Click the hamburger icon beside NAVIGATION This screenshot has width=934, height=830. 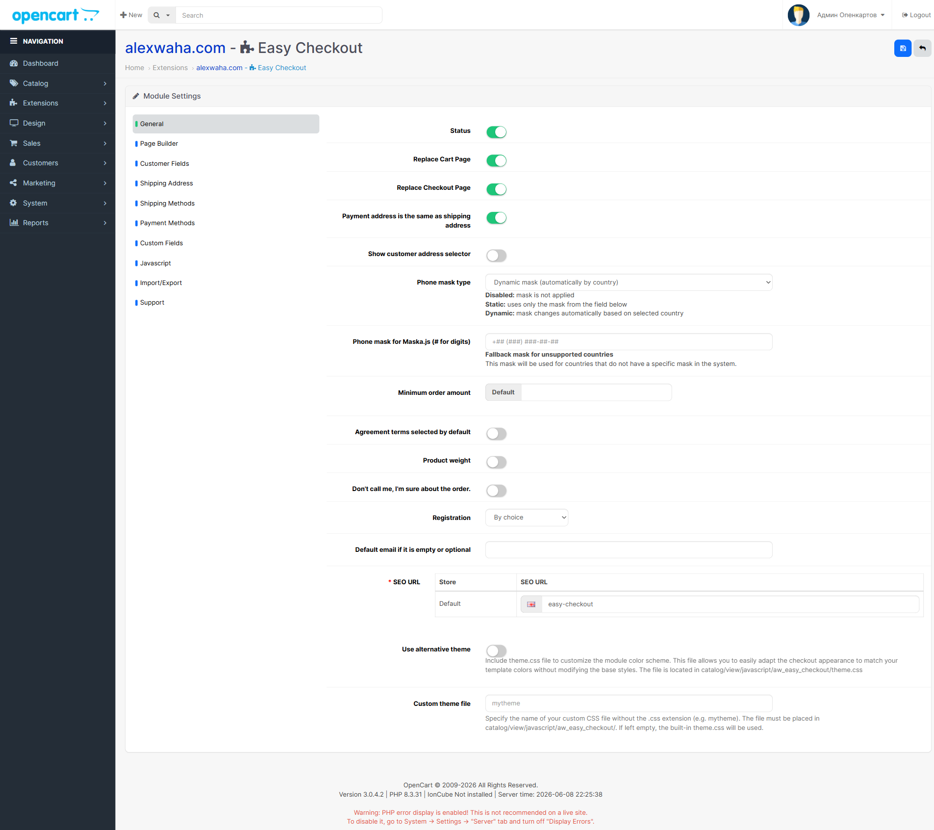tap(14, 41)
